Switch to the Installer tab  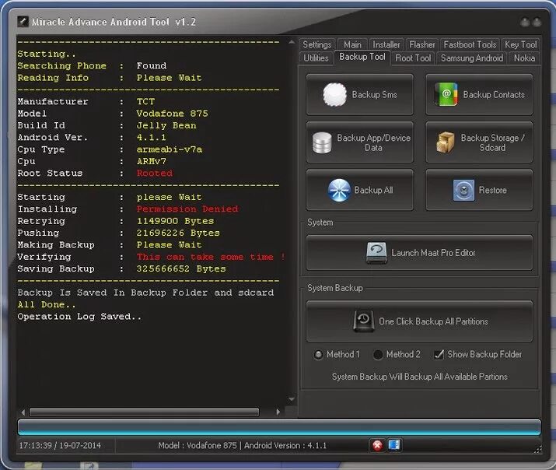tap(386, 44)
